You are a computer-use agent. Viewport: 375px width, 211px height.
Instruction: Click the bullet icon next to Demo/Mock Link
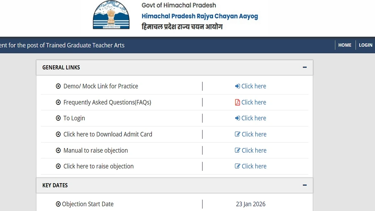[x=58, y=86]
